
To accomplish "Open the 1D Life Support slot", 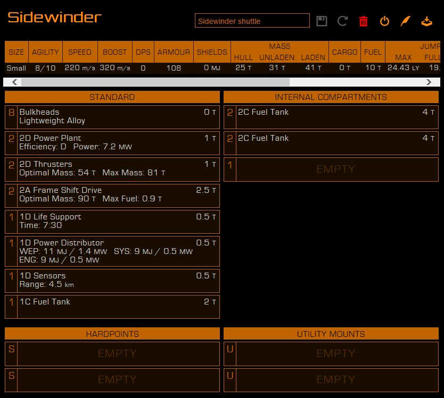I will coord(112,222).
